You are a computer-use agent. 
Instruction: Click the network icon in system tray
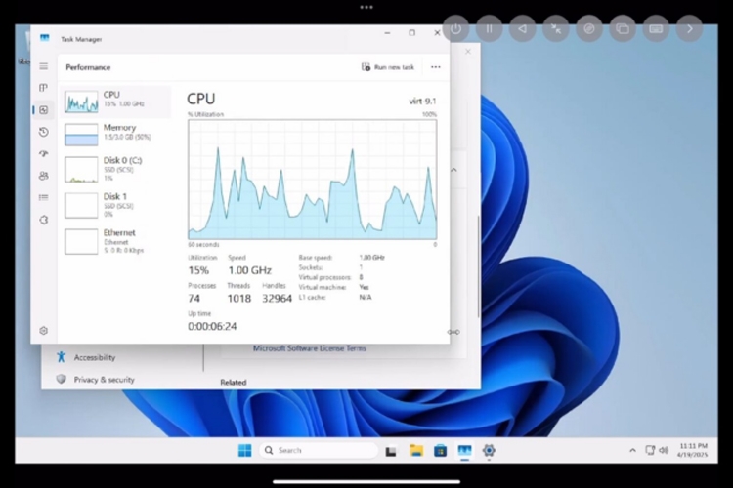click(650, 450)
